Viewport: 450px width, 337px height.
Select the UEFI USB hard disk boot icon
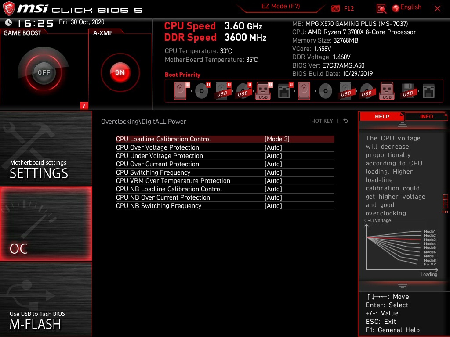(223, 91)
